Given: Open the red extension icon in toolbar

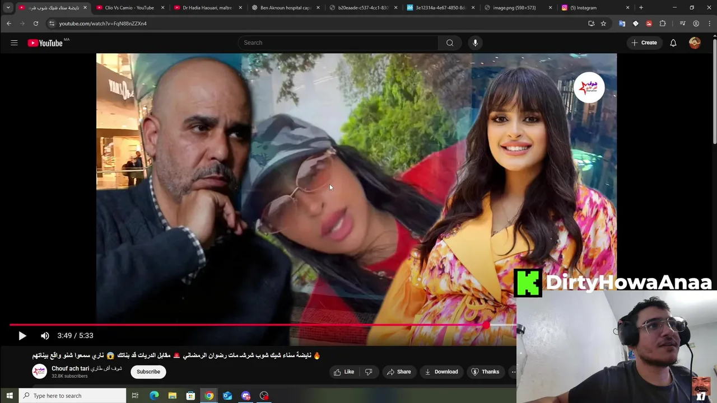Looking at the screenshot, I should [649, 24].
